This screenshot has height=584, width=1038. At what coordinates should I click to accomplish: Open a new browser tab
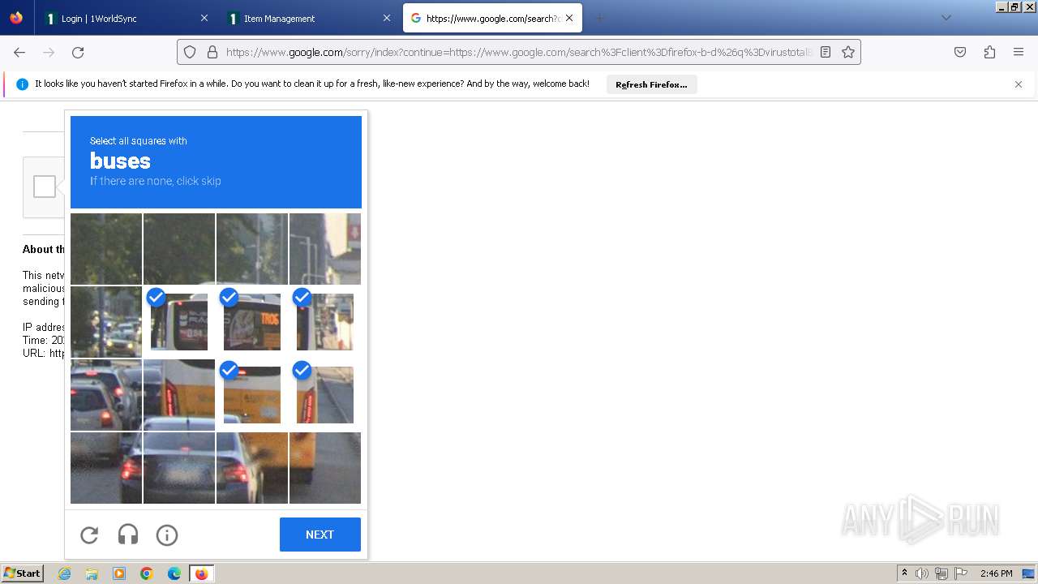[599, 18]
